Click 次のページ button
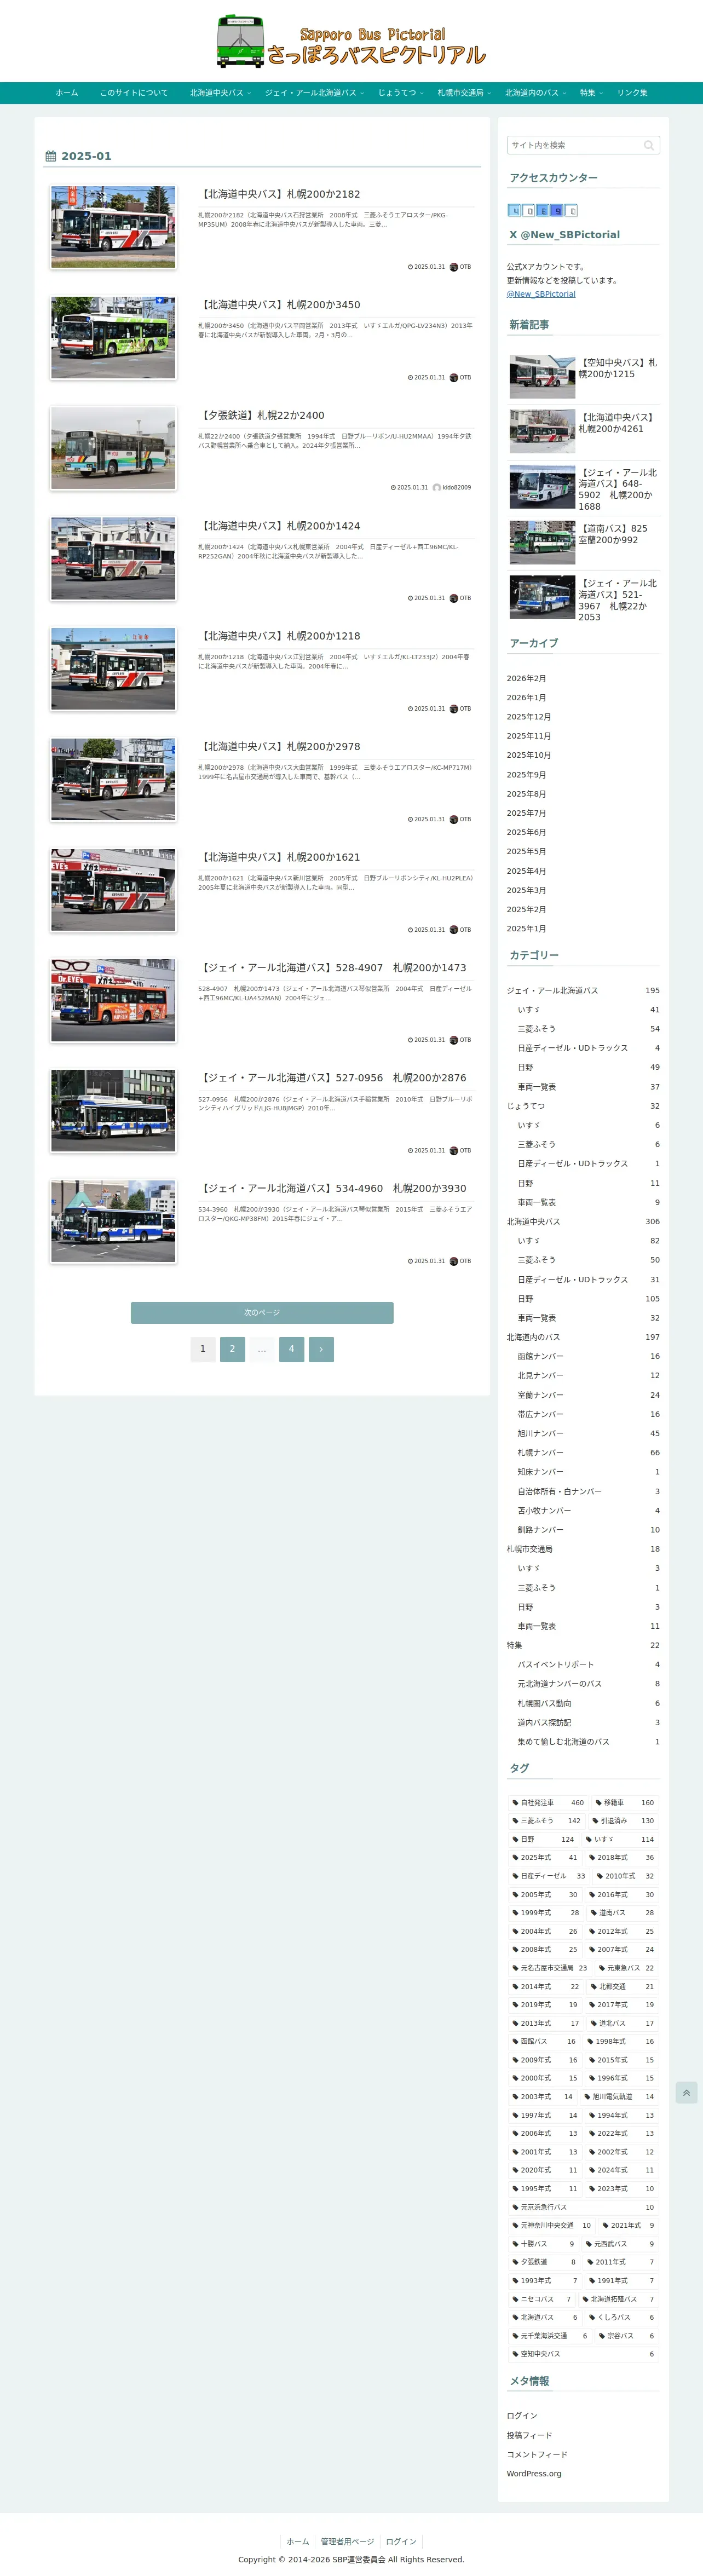 [x=262, y=1313]
